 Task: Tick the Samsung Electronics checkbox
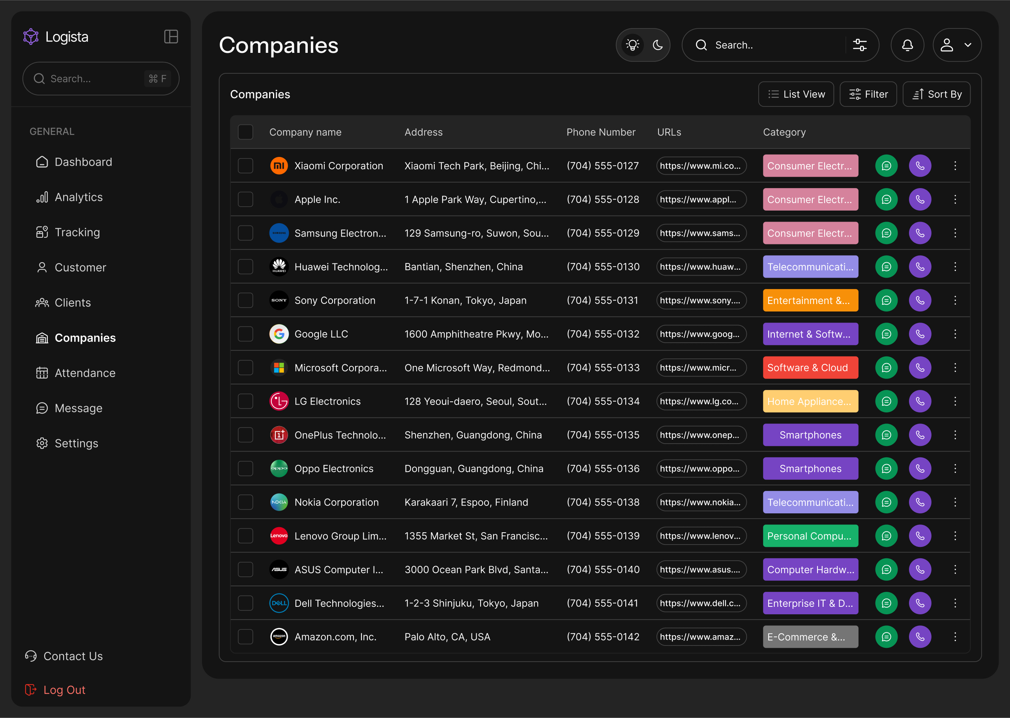tap(245, 233)
